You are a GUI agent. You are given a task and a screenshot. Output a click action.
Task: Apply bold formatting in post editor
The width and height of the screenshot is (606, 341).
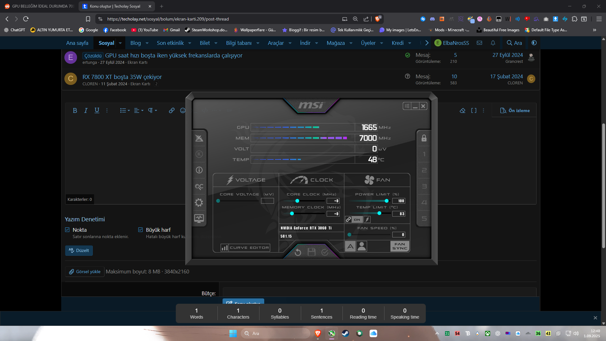pyautogui.click(x=75, y=111)
